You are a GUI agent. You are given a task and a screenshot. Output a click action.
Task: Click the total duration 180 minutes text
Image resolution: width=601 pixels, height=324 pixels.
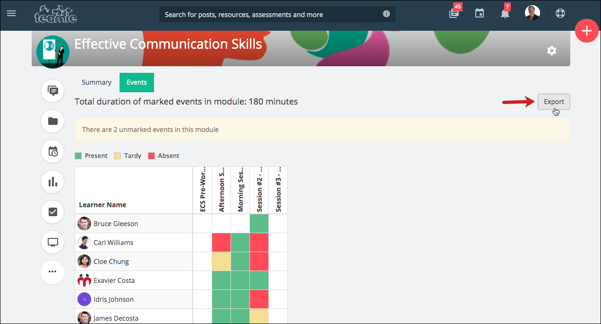pos(186,101)
